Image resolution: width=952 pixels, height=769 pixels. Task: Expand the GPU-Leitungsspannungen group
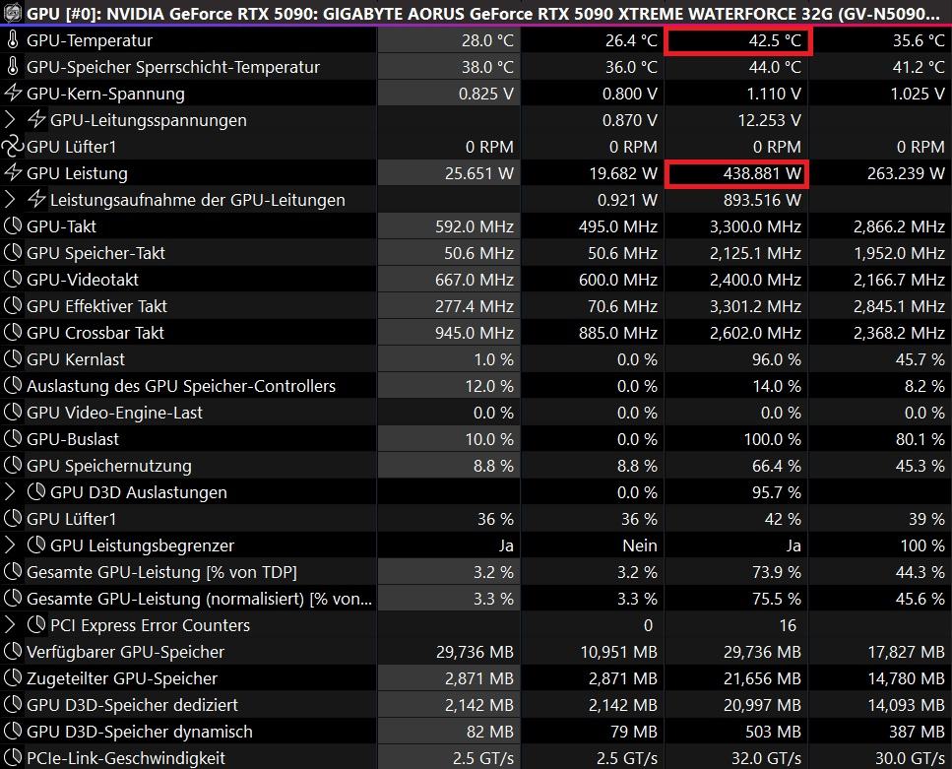pos(11,120)
